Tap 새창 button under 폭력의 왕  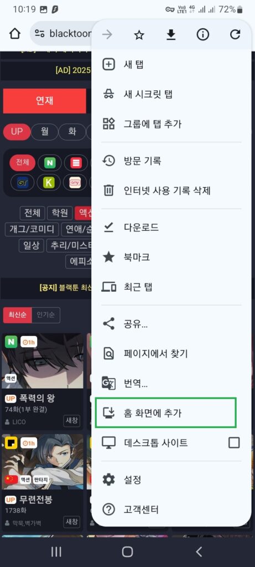coord(71,421)
